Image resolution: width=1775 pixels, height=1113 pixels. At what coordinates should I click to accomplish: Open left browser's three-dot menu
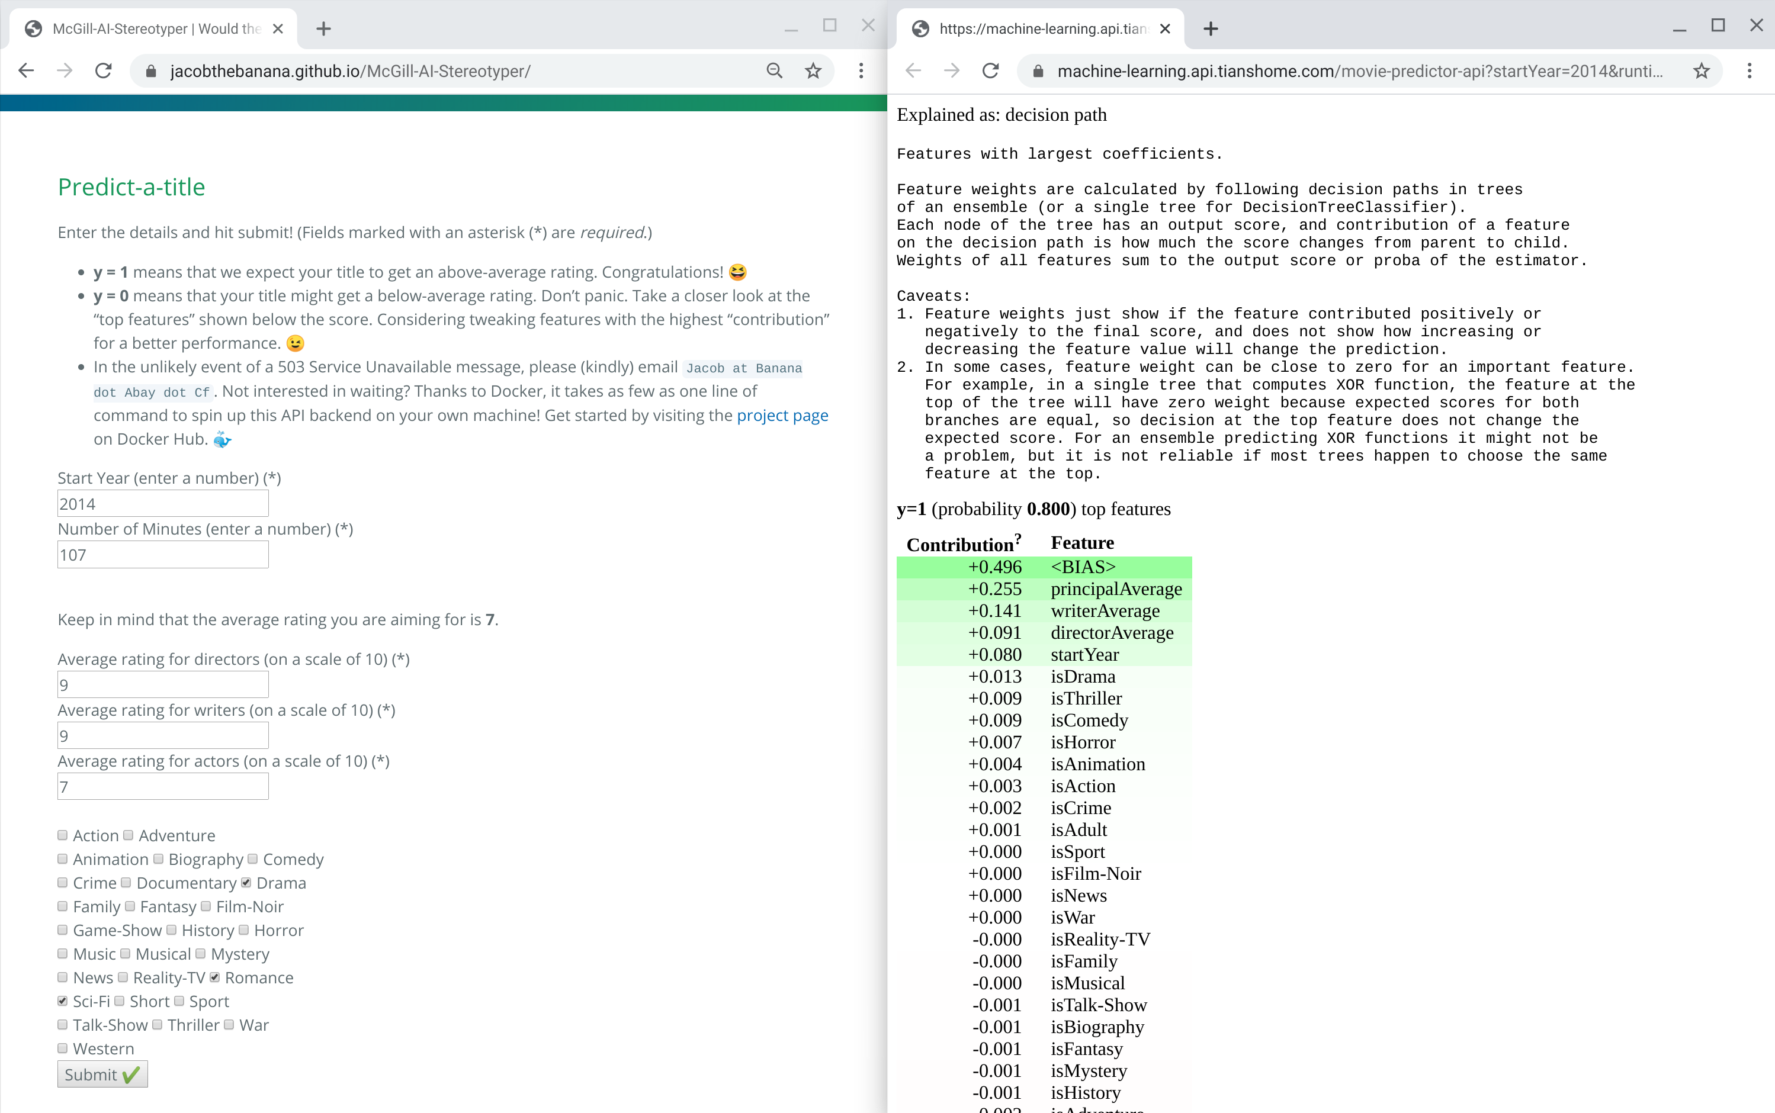(861, 70)
